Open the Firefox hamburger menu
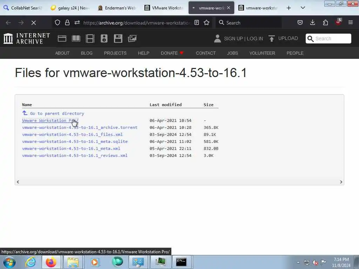 click(x=351, y=22)
